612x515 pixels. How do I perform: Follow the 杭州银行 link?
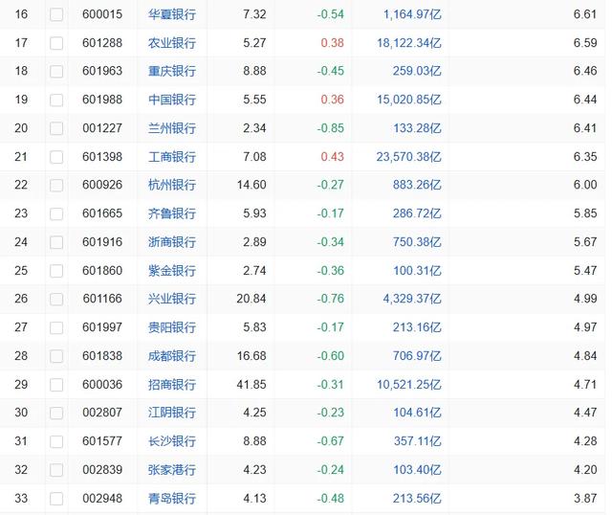172,185
